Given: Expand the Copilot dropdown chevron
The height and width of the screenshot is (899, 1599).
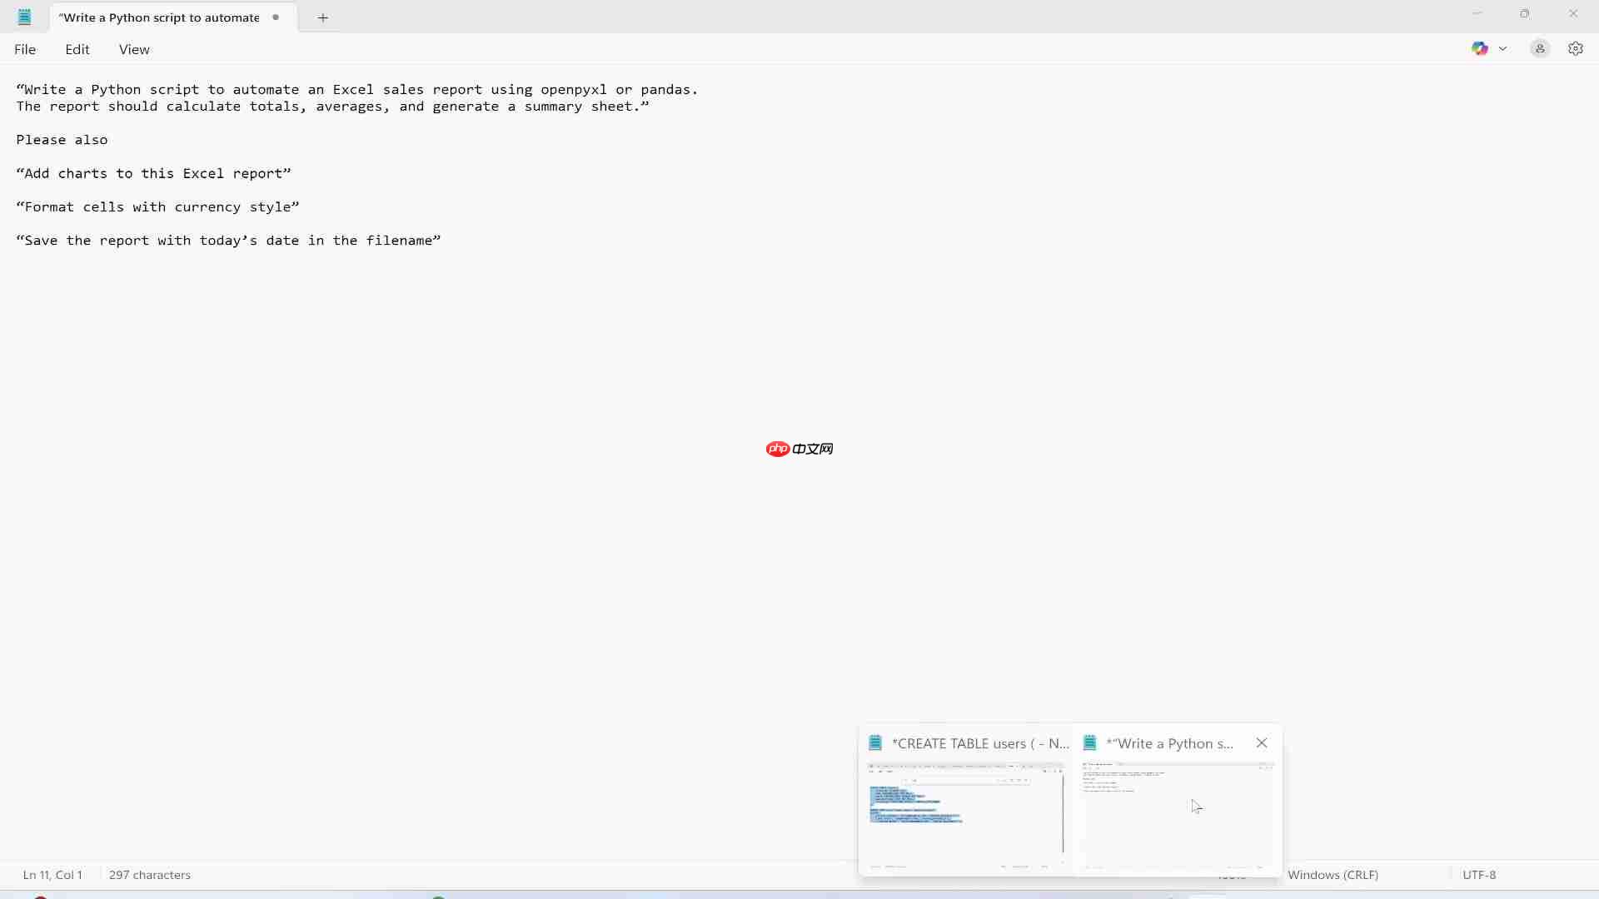Looking at the screenshot, I should coord(1503,49).
